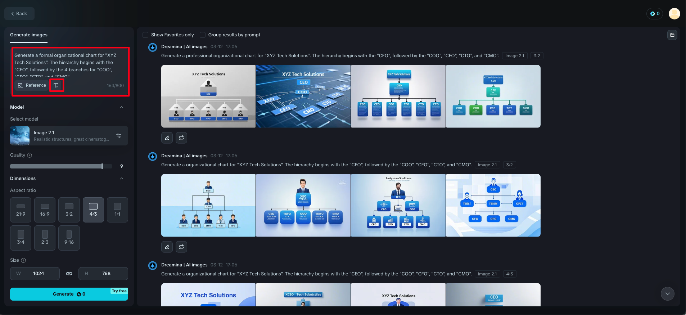The height and width of the screenshot is (315, 686).
Task: Open the user profile avatar
Action: tap(674, 14)
